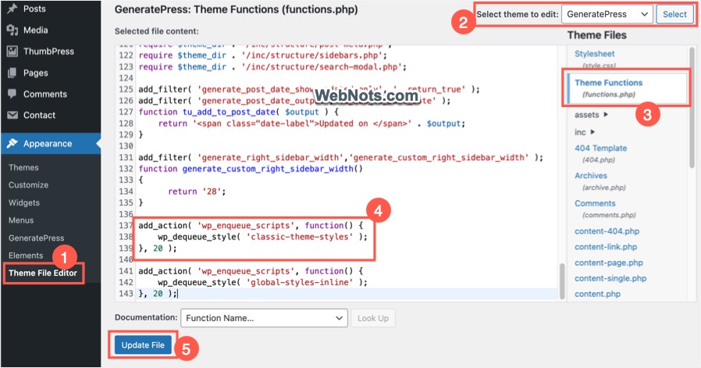The width and height of the screenshot is (701, 368).
Task: Click the Look Up button
Action: [373, 318]
